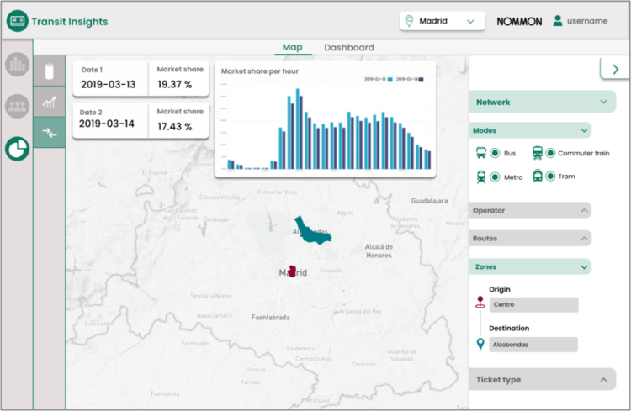Select the pie chart market share icon
631x411 pixels.
[x=17, y=149]
